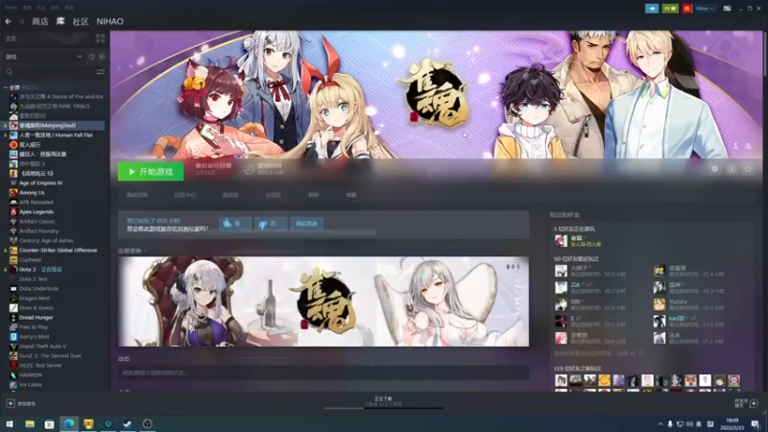
Task: Open Windows Start menu
Action: pyautogui.click(x=10, y=424)
